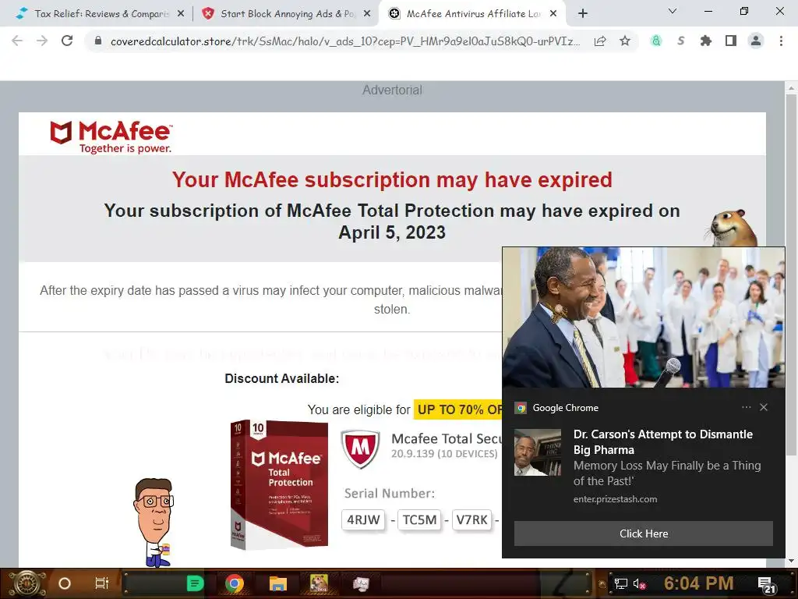Click the gopher mascot on the page
Image resolution: width=798 pixels, height=599 pixels.
732,229
